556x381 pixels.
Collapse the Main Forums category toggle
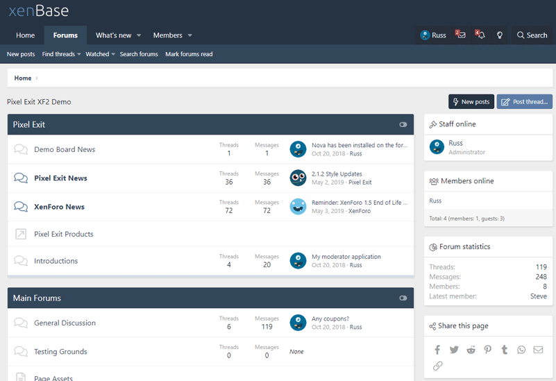point(403,298)
